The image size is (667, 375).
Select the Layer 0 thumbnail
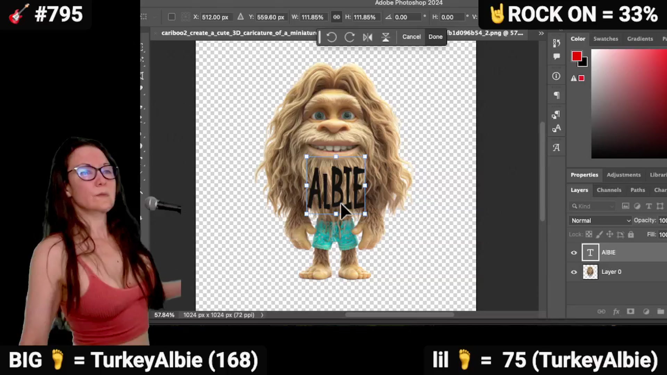pos(590,272)
